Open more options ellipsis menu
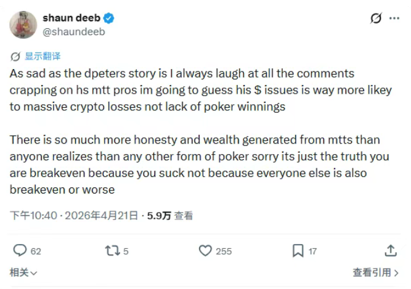This screenshot has width=411, height=289. click(395, 18)
